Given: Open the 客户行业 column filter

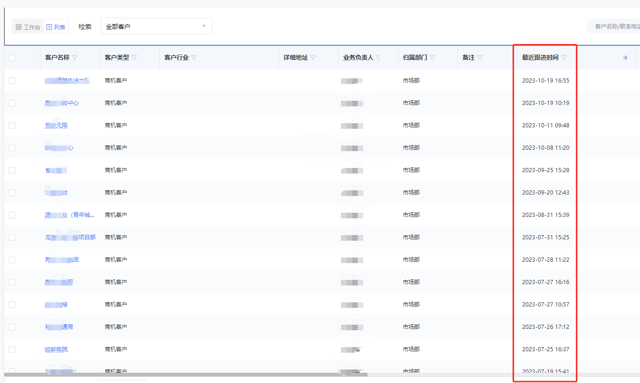Looking at the screenshot, I should click(194, 58).
